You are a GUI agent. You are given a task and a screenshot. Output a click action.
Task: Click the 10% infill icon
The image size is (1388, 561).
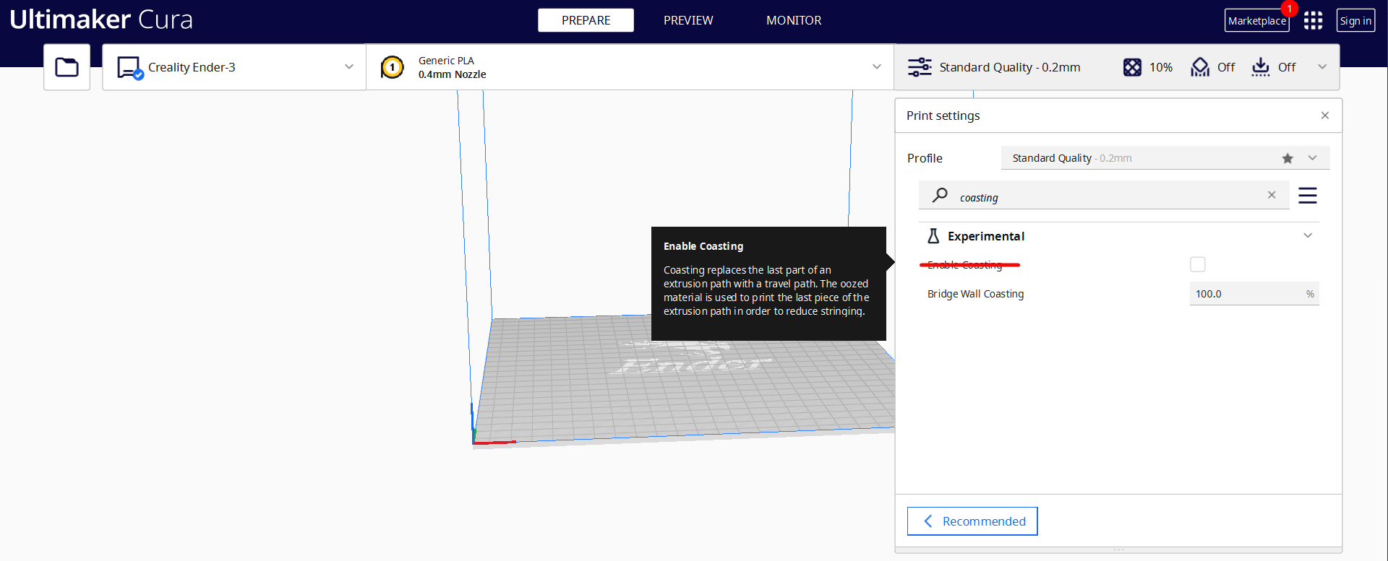pyautogui.click(x=1132, y=67)
